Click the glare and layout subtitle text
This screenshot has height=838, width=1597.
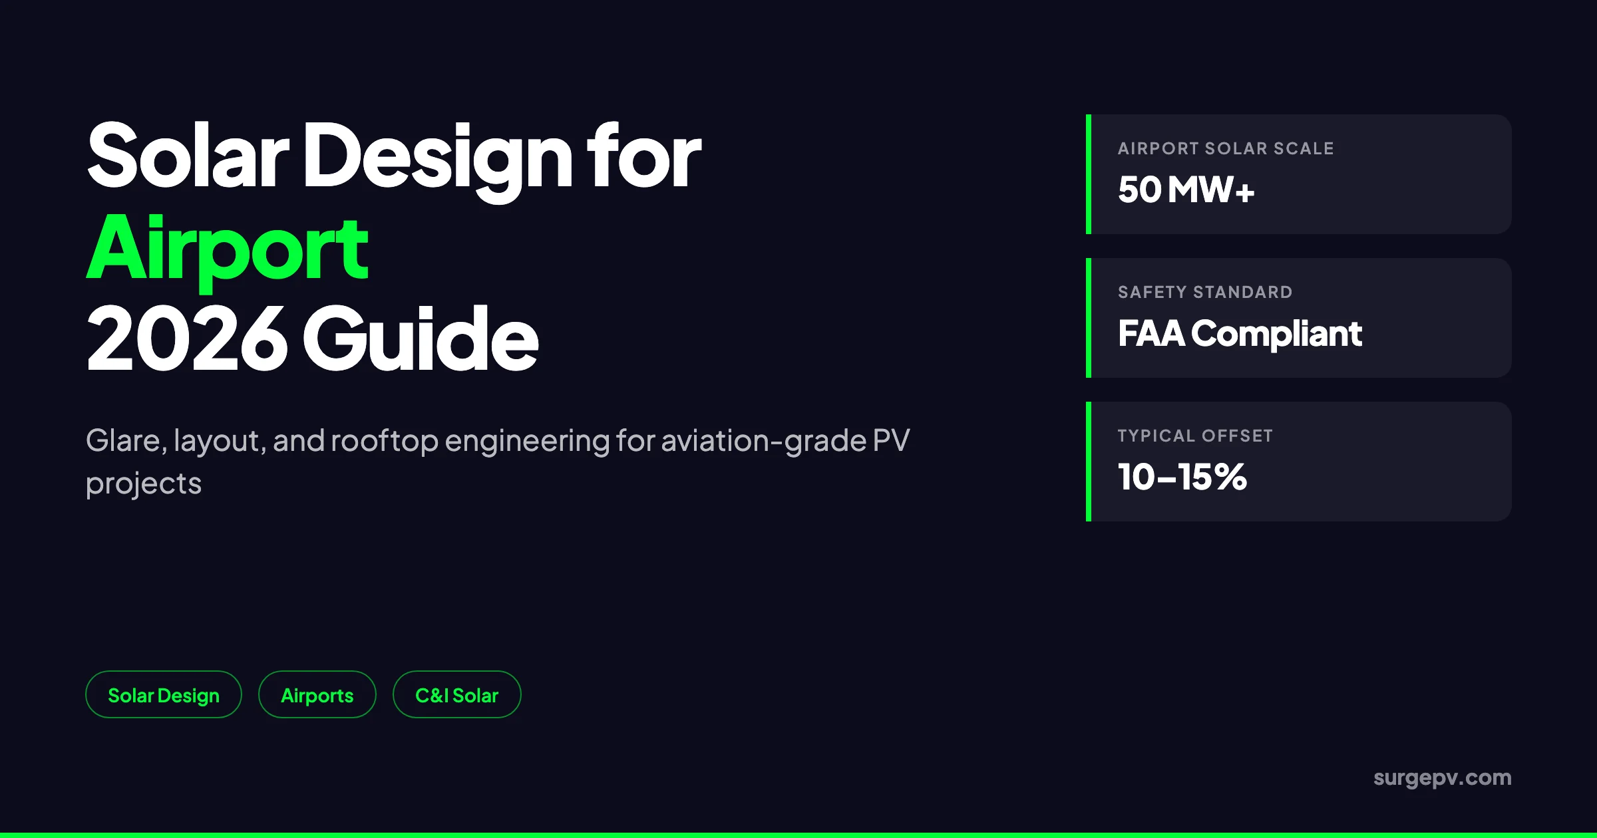click(498, 462)
